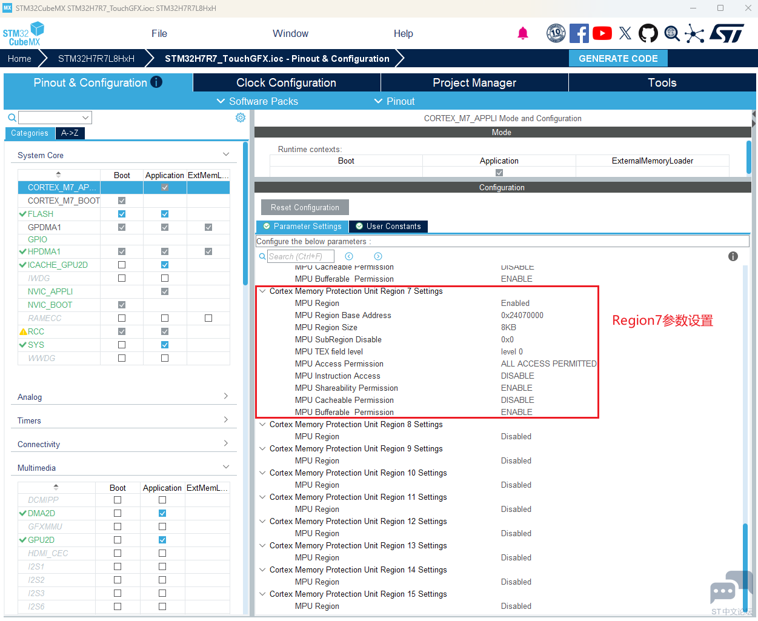Go to Home breadcrumb

pyautogui.click(x=19, y=59)
